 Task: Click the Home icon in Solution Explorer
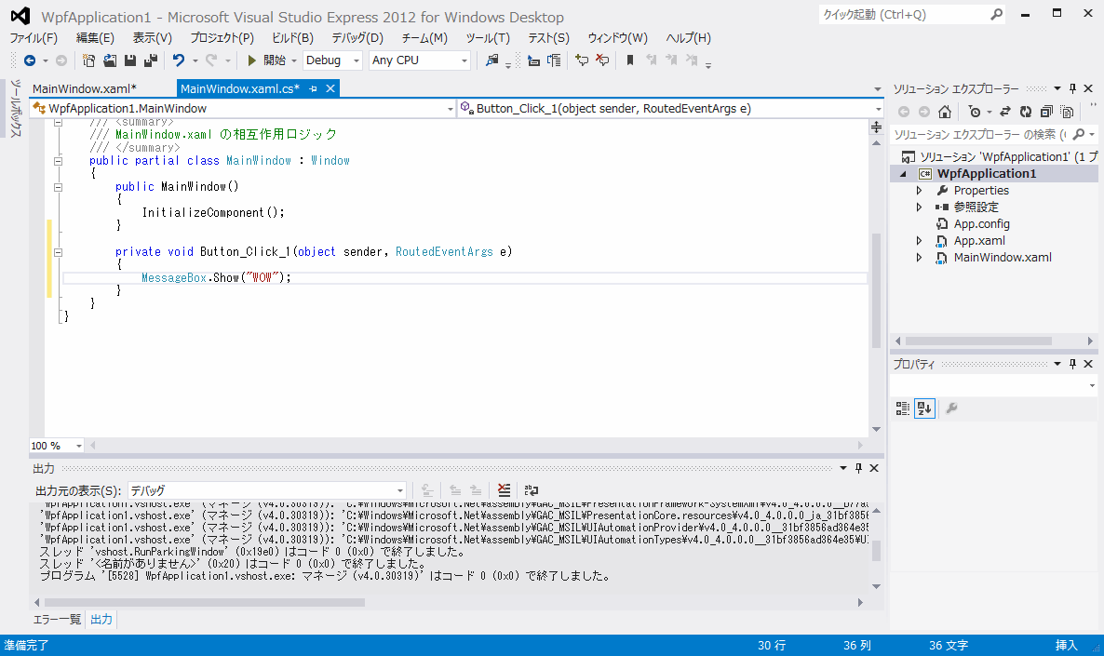[x=945, y=112]
